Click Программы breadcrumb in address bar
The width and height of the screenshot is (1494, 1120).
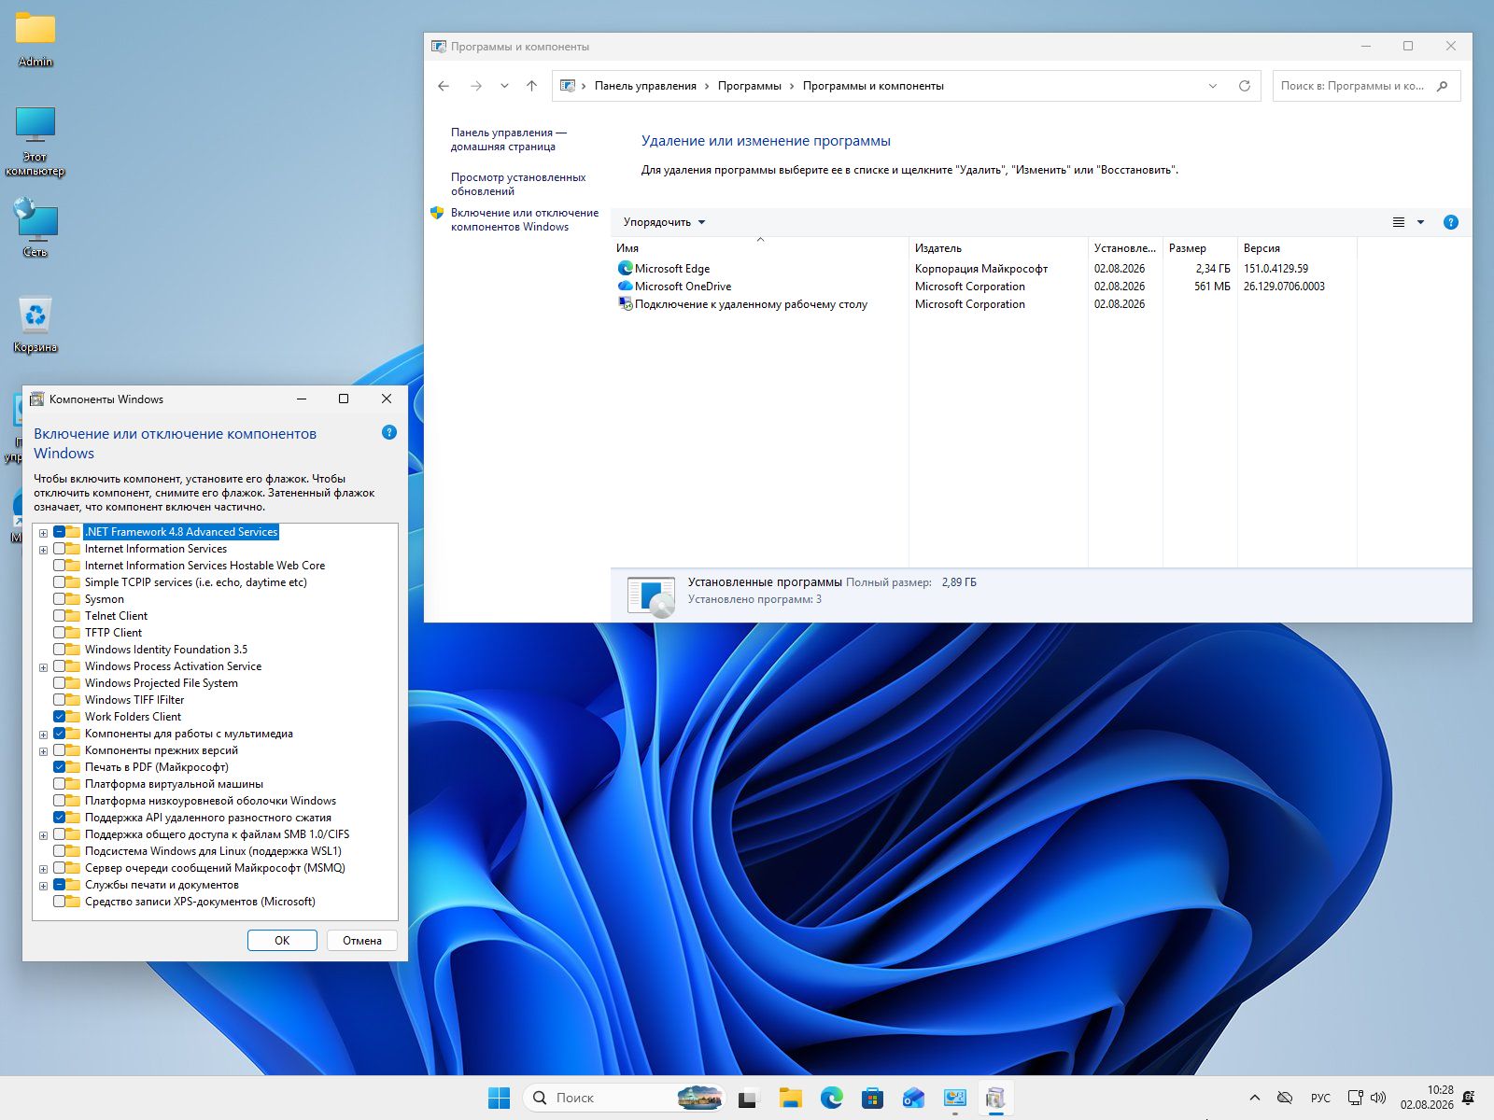pos(750,86)
